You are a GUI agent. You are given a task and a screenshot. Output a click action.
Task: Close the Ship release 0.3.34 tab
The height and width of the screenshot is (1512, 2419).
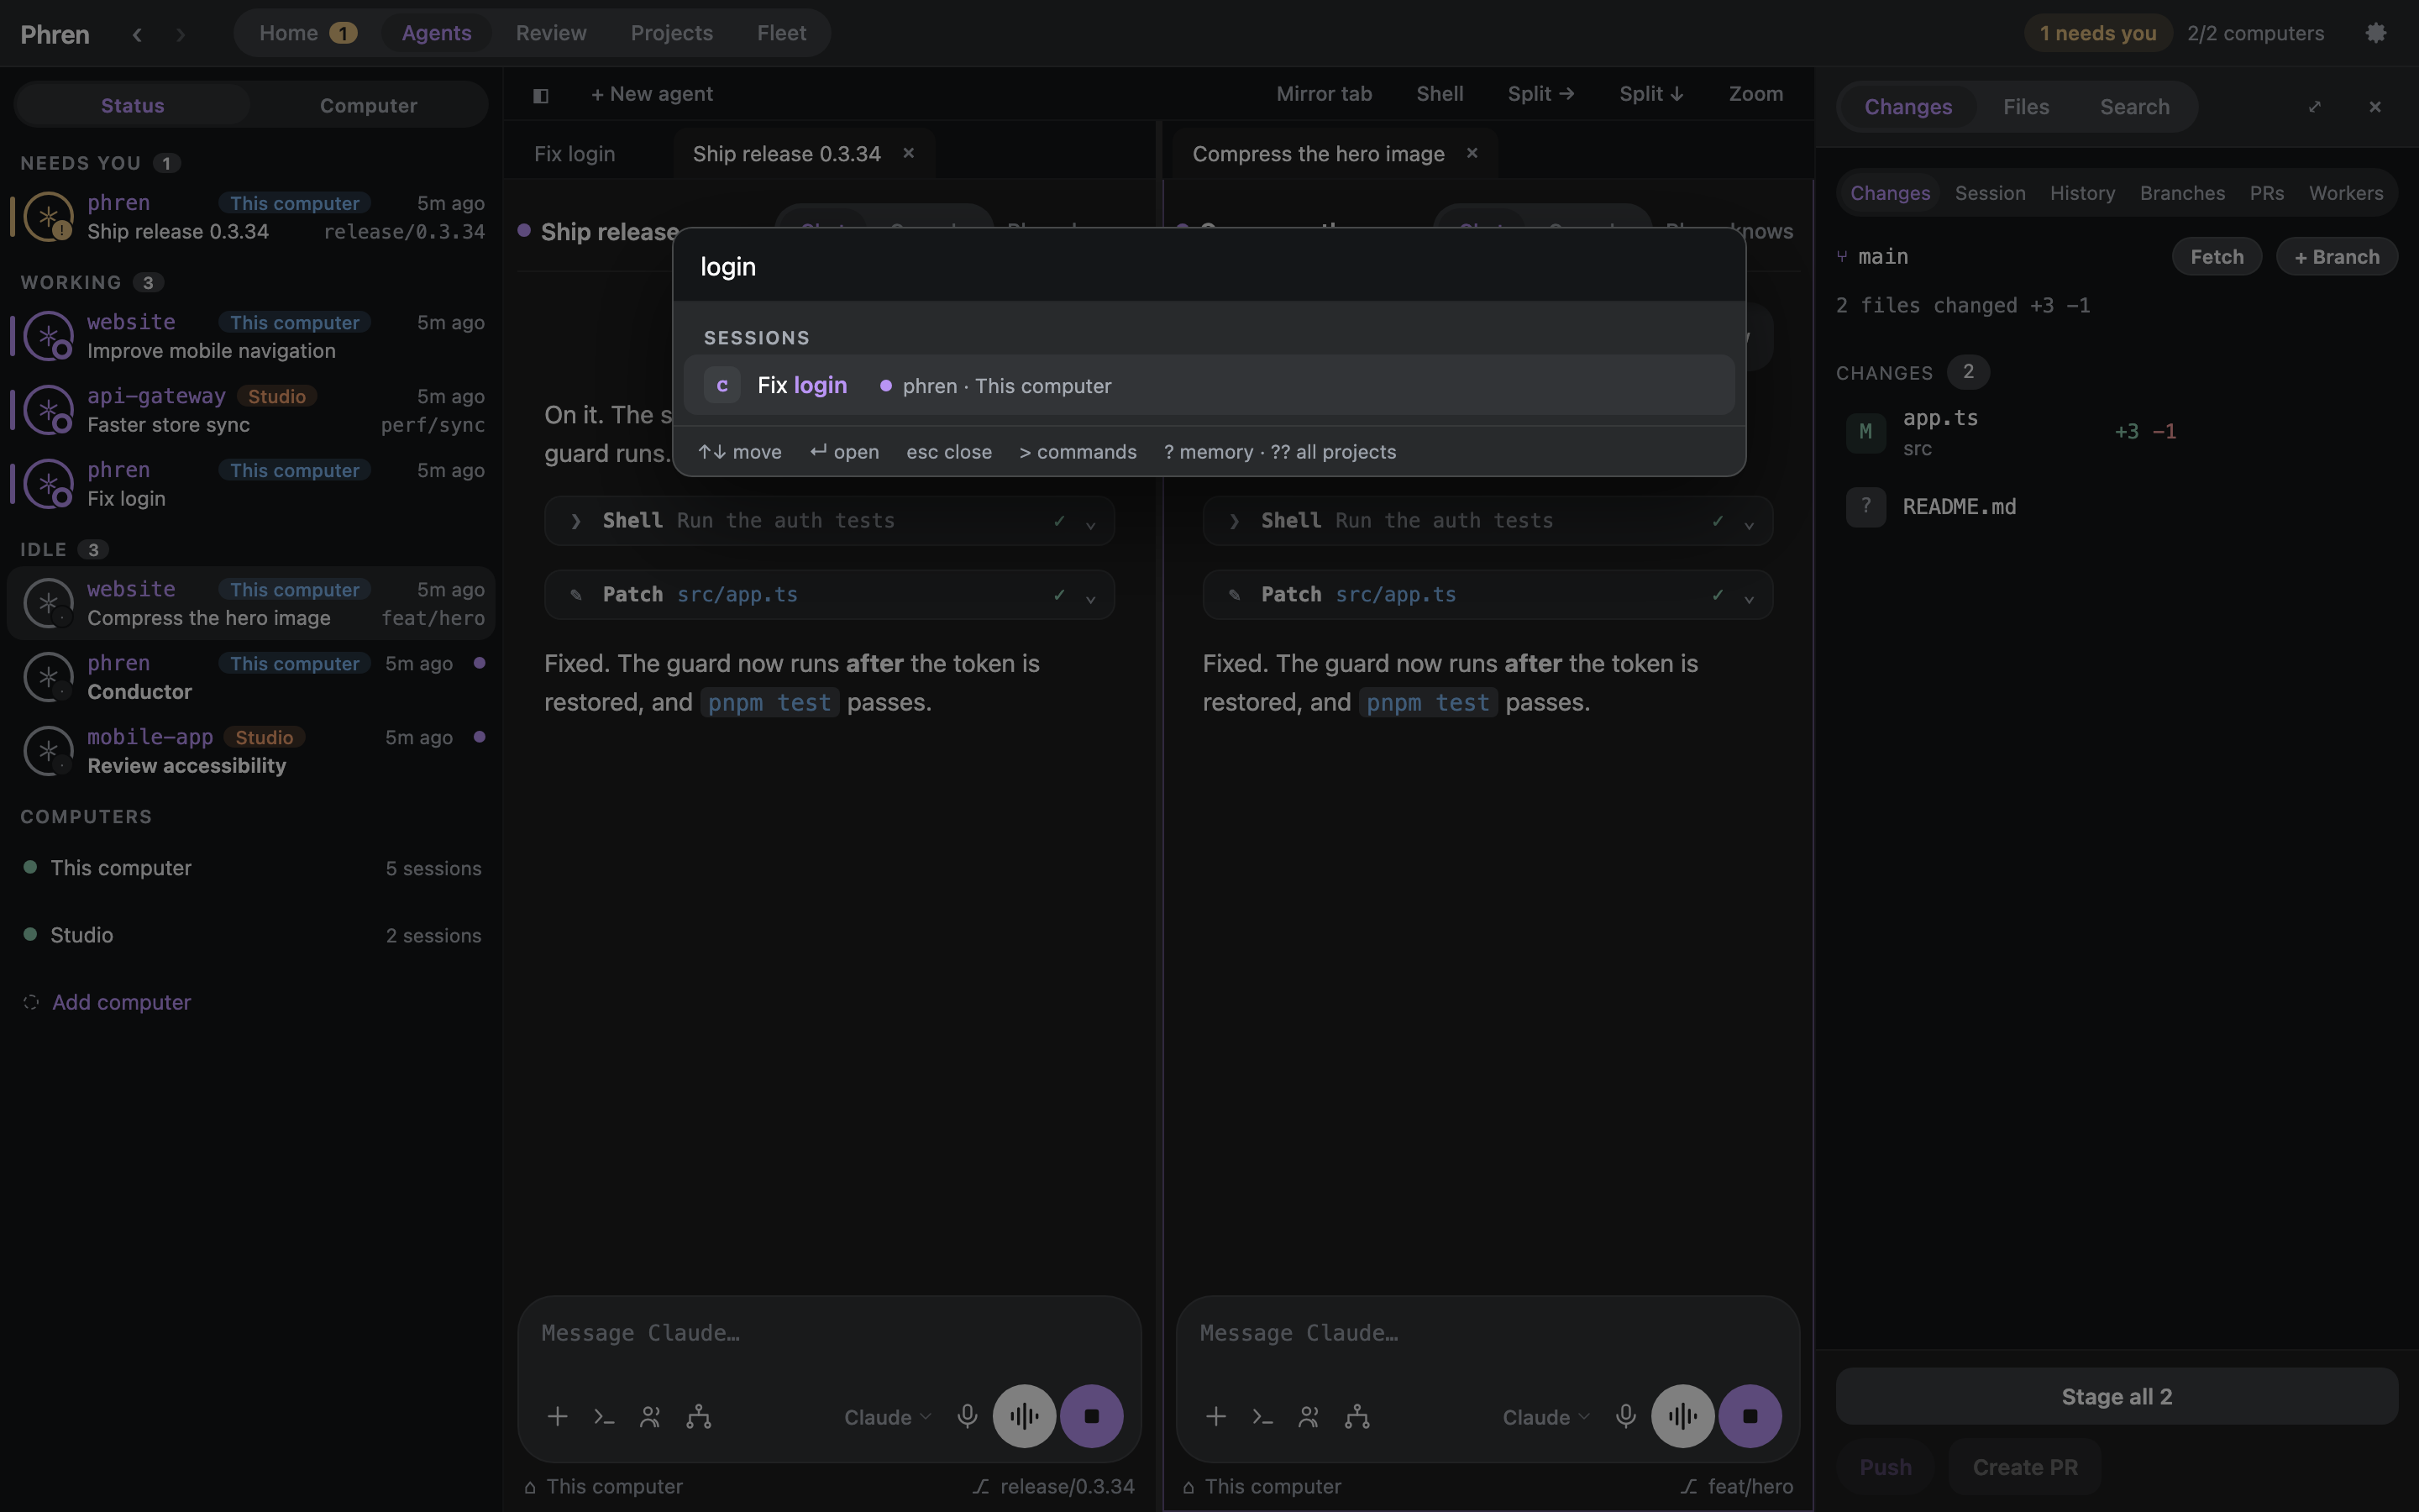click(x=909, y=153)
